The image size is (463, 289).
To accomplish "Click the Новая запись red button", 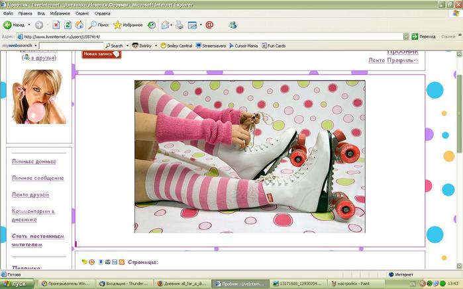I will tap(101, 54).
